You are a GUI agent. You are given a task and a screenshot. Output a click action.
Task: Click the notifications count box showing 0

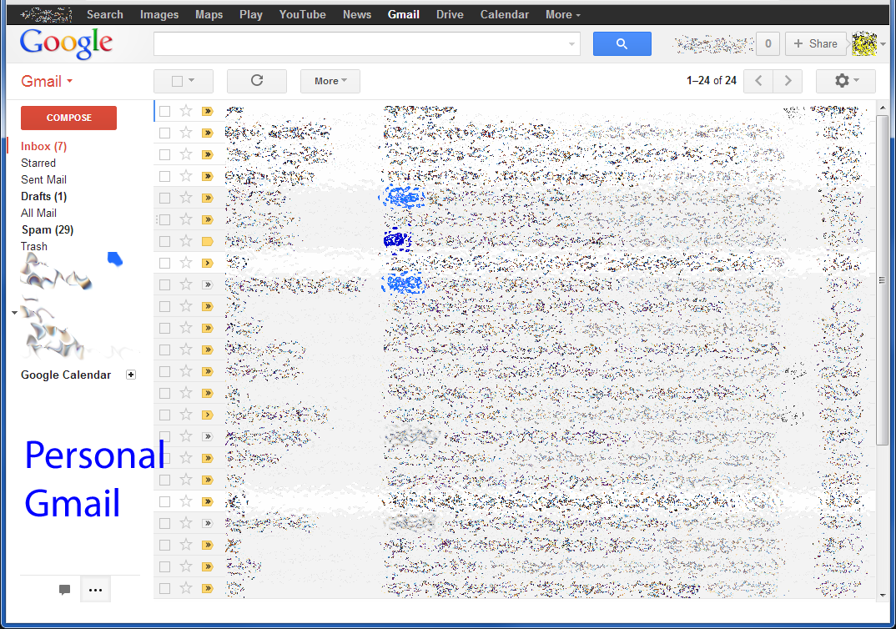click(768, 44)
